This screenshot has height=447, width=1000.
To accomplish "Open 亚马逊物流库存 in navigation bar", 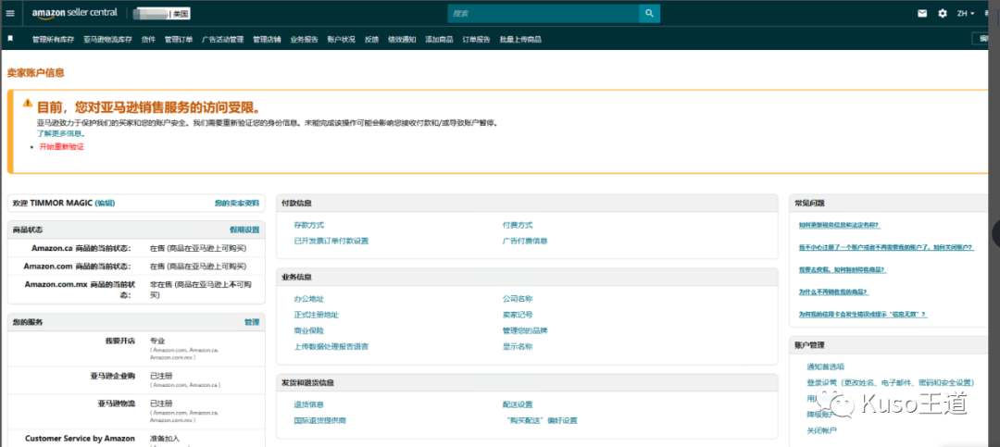I will point(107,40).
